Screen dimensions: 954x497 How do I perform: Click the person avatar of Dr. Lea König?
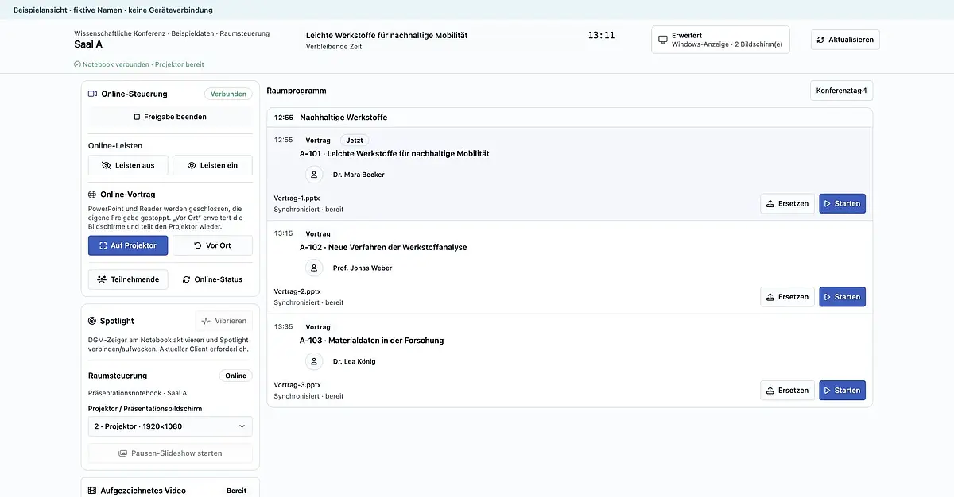point(314,361)
